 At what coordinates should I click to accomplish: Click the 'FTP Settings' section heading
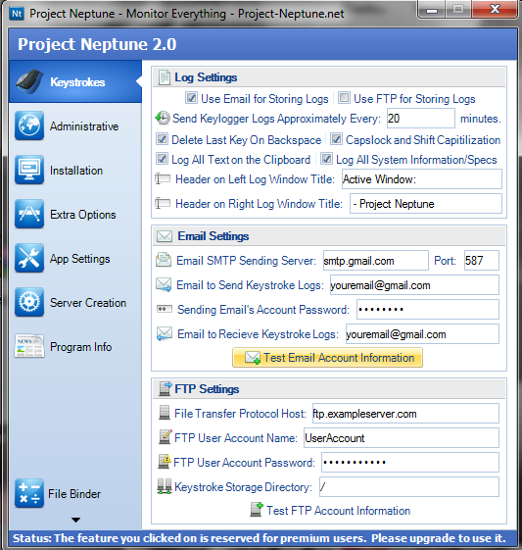coord(207,388)
